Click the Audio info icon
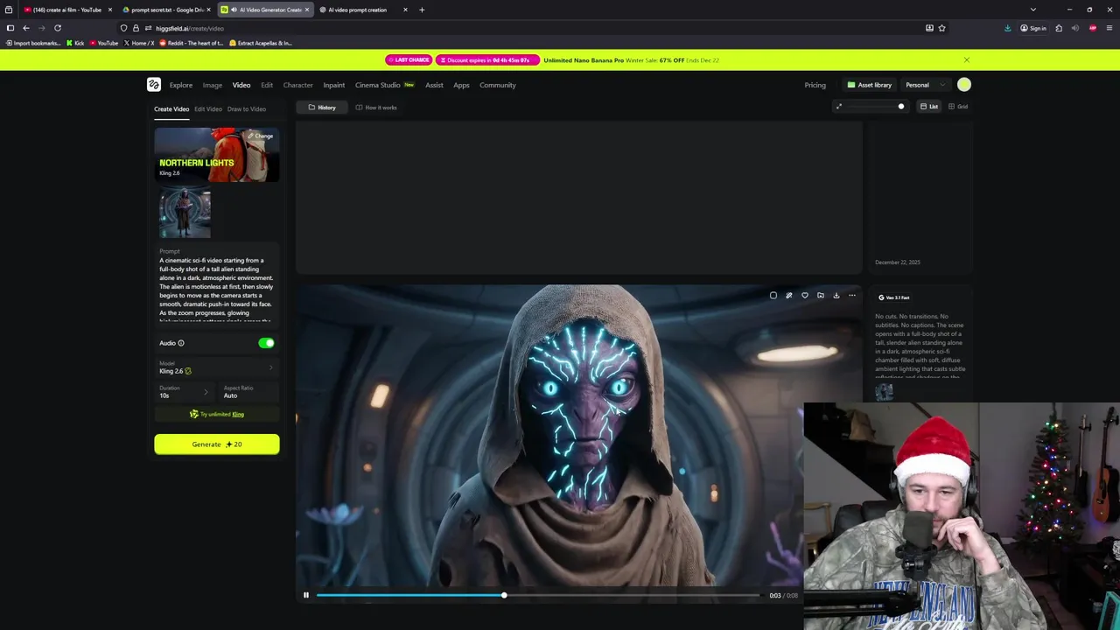1120x630 pixels. point(181,343)
